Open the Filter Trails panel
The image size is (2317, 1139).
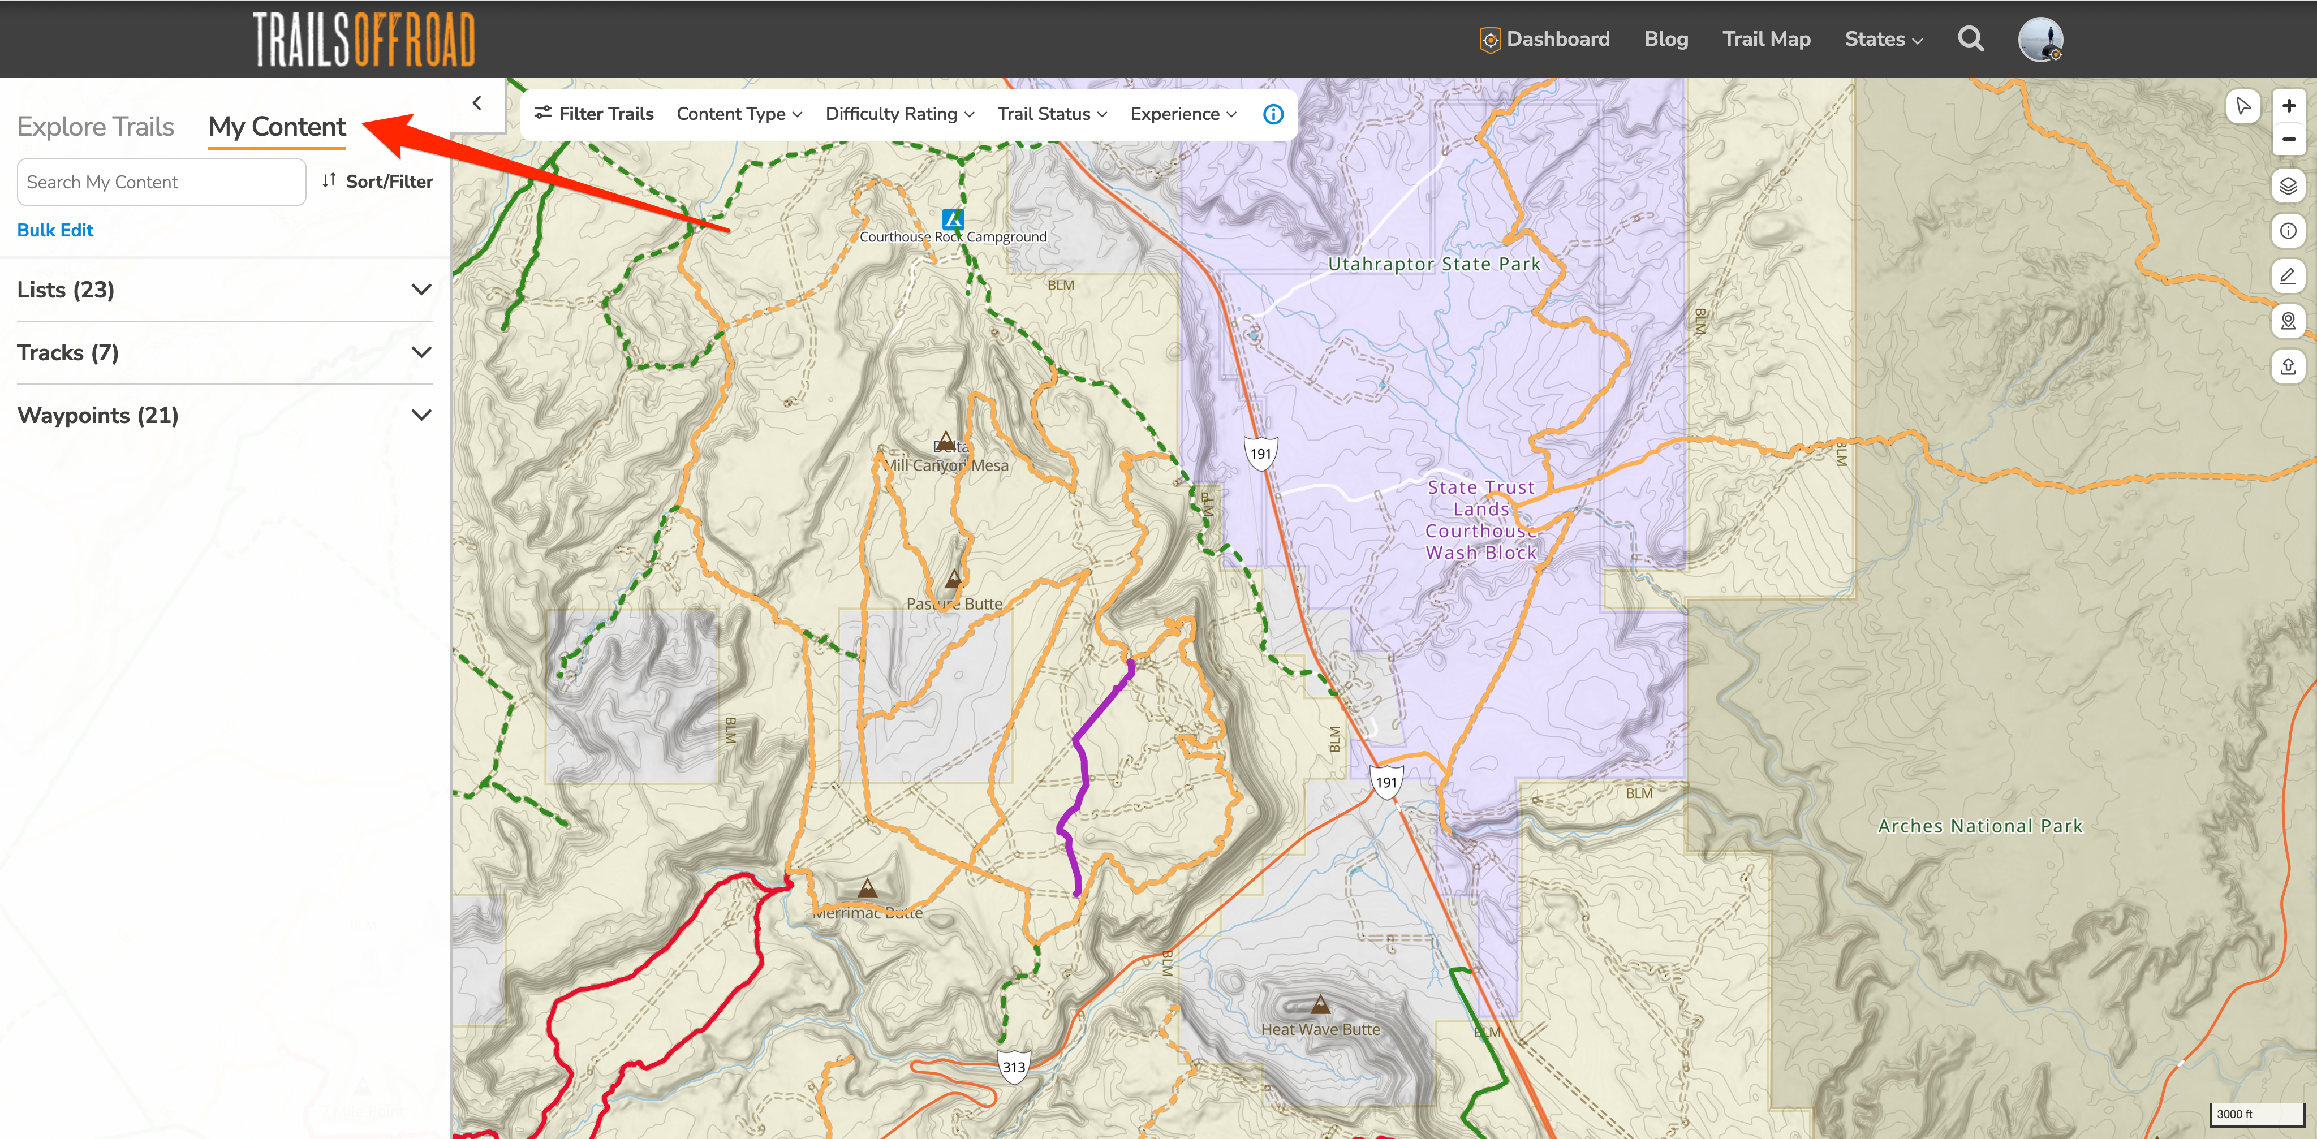tap(593, 114)
